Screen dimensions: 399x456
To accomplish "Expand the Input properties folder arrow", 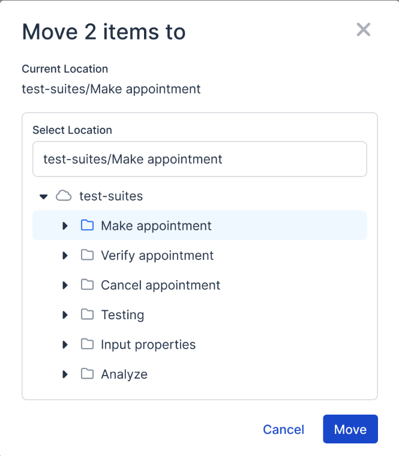I will coord(65,344).
